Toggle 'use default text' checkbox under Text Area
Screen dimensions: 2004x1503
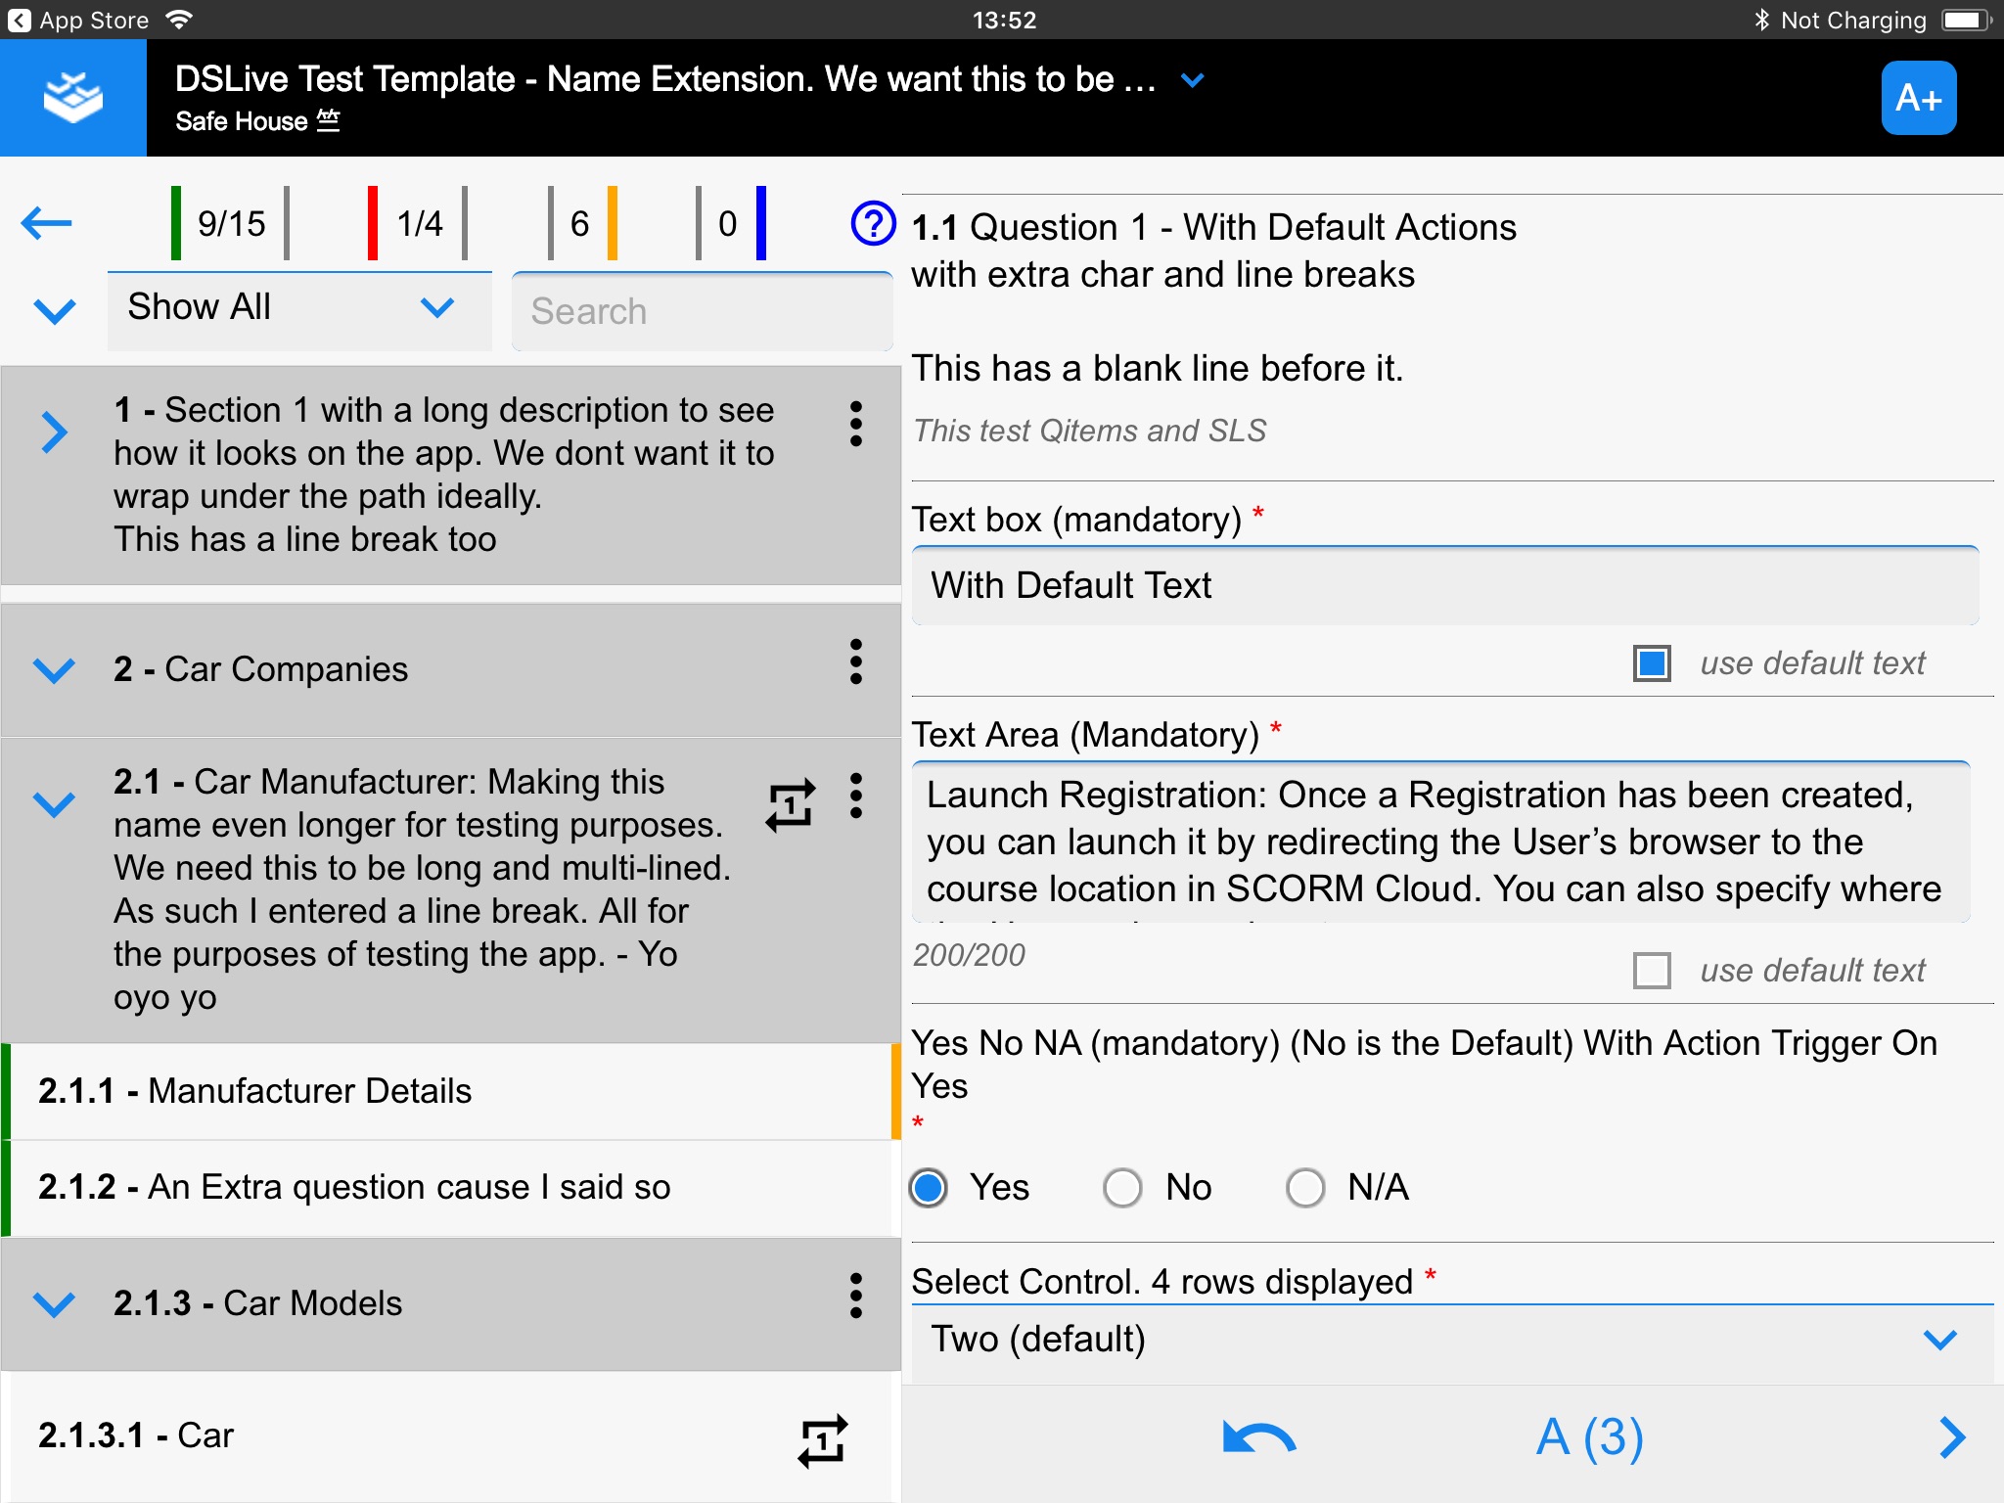coord(1652,971)
